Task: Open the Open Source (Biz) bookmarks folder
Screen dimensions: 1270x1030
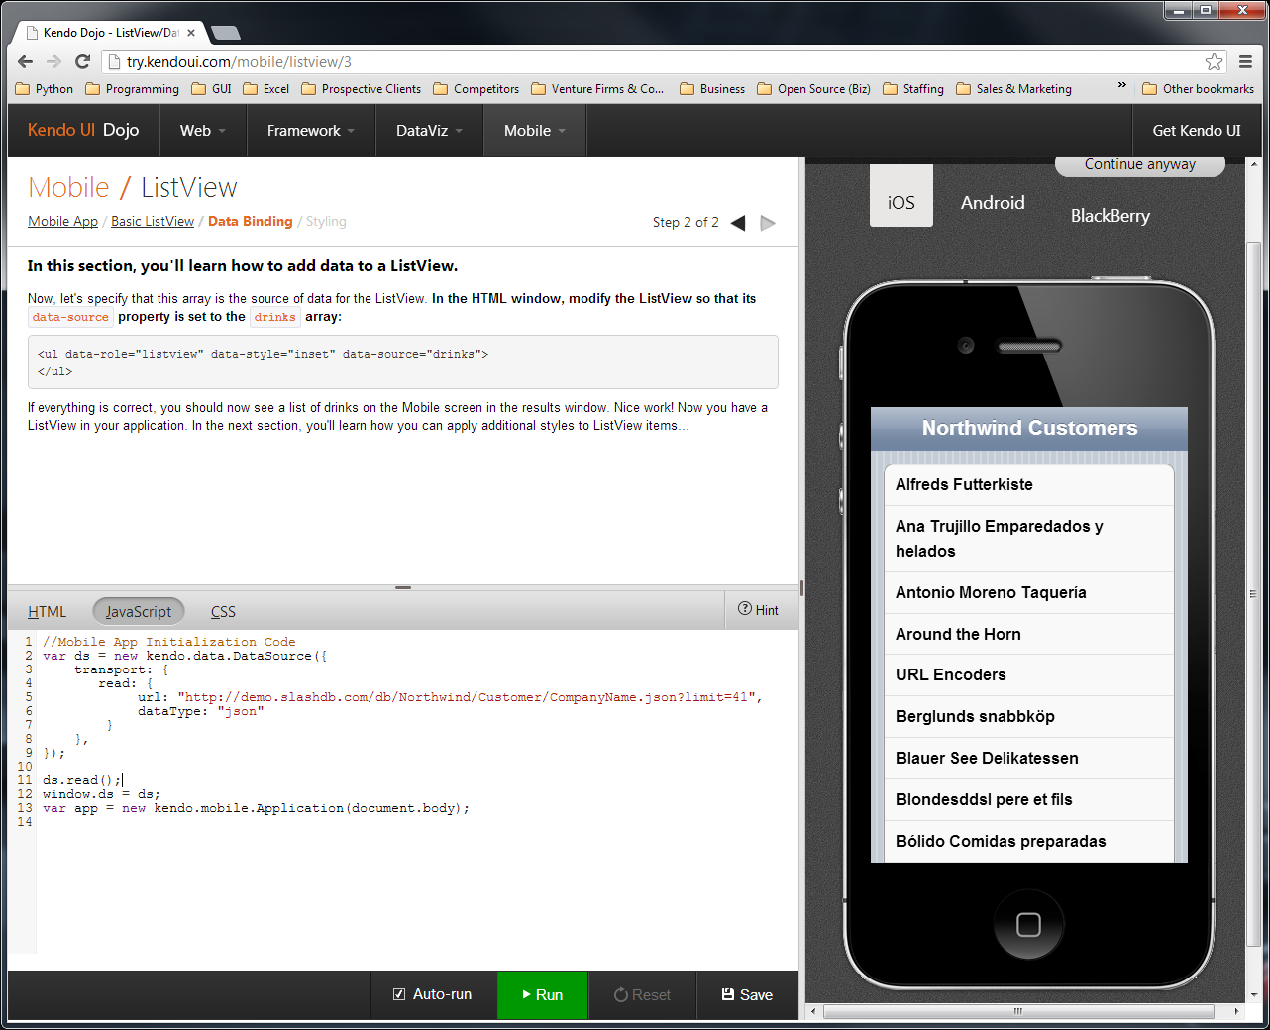Action: [814, 89]
